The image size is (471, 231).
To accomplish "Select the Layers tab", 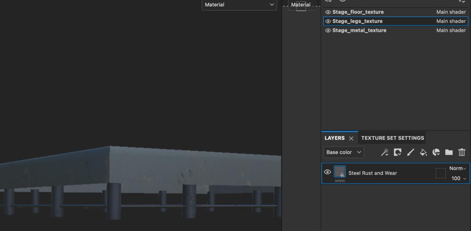I will [x=334, y=138].
